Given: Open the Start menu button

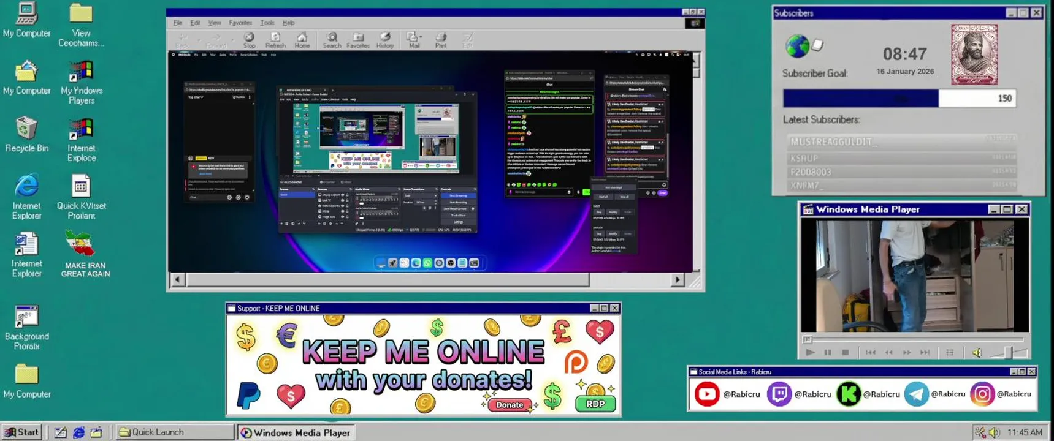Looking at the screenshot, I should (22, 432).
